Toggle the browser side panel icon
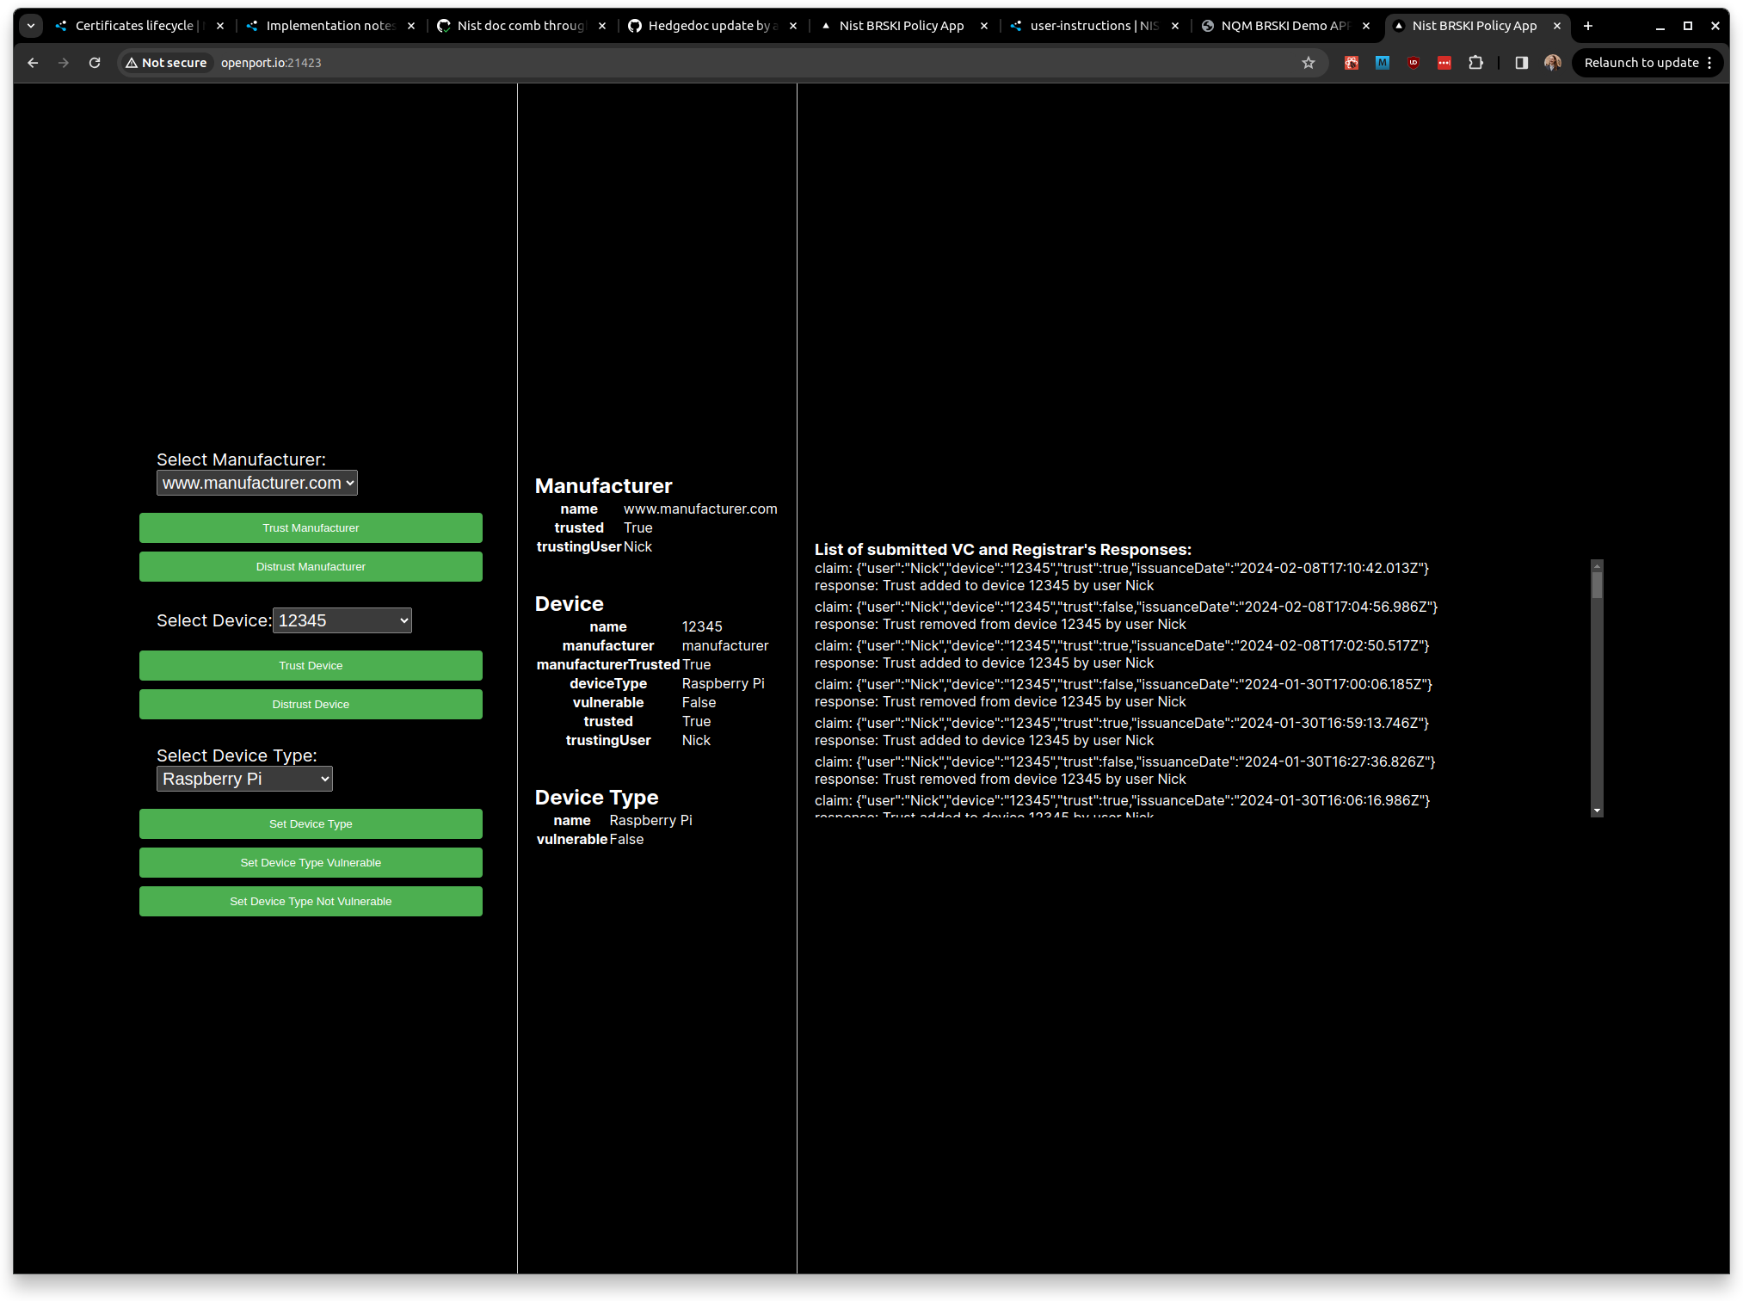 (x=1521, y=63)
